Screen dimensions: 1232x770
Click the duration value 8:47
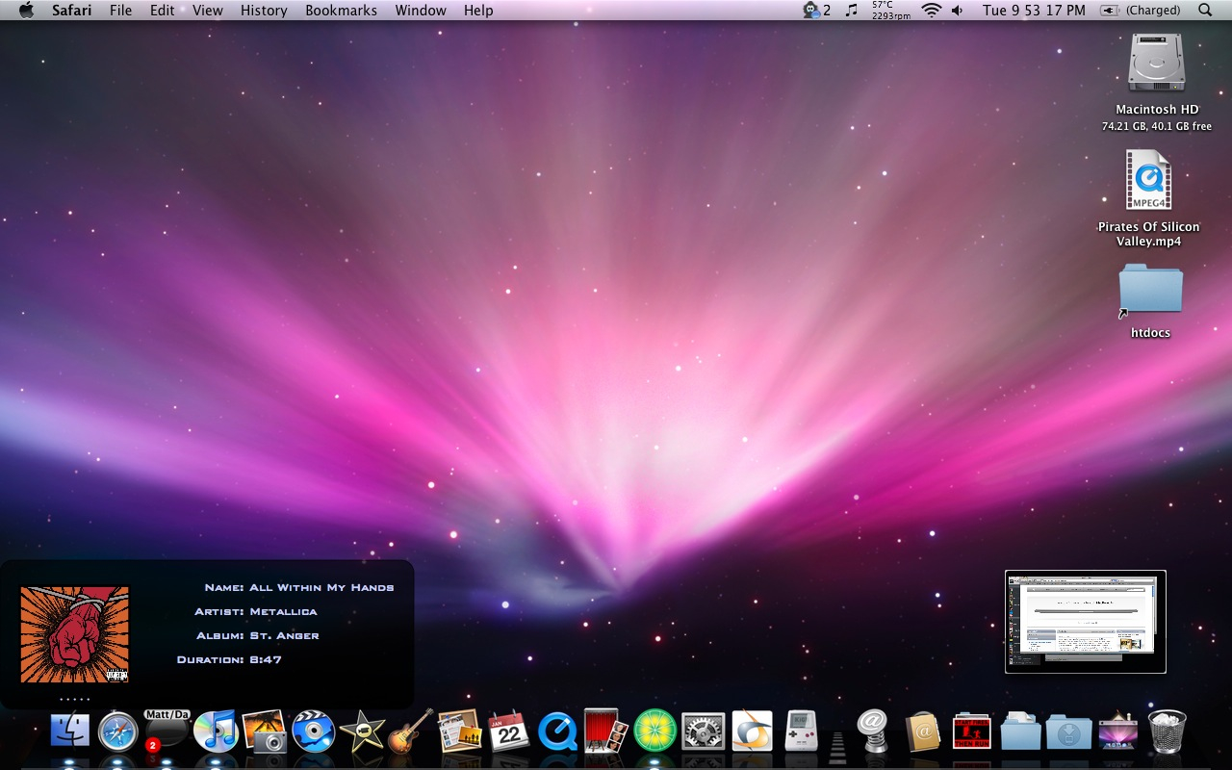pos(266,659)
